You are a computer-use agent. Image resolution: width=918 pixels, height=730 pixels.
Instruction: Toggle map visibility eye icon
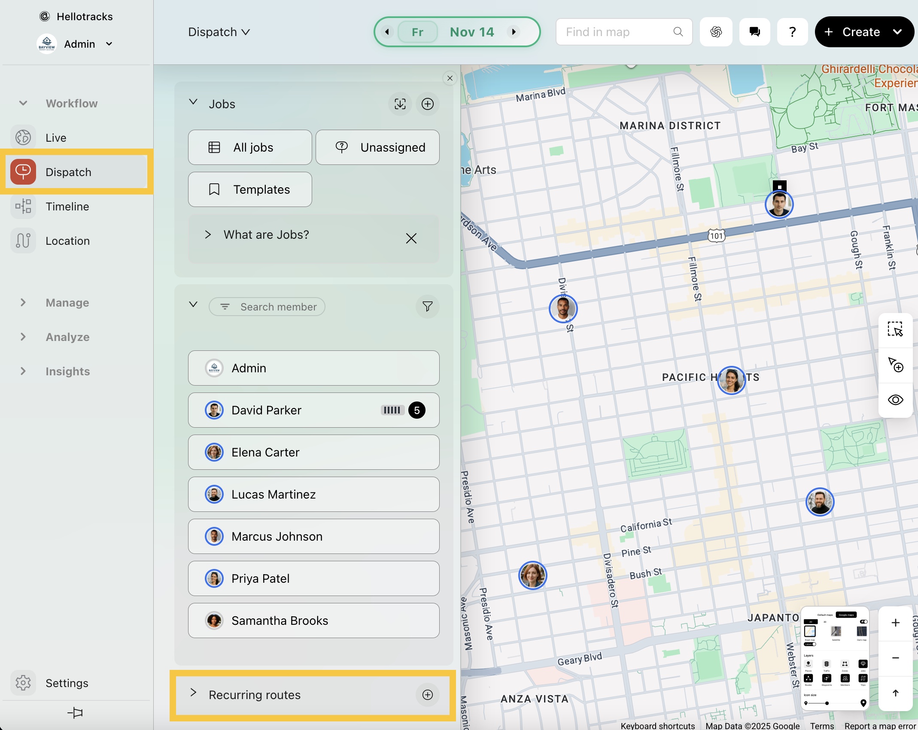(895, 400)
